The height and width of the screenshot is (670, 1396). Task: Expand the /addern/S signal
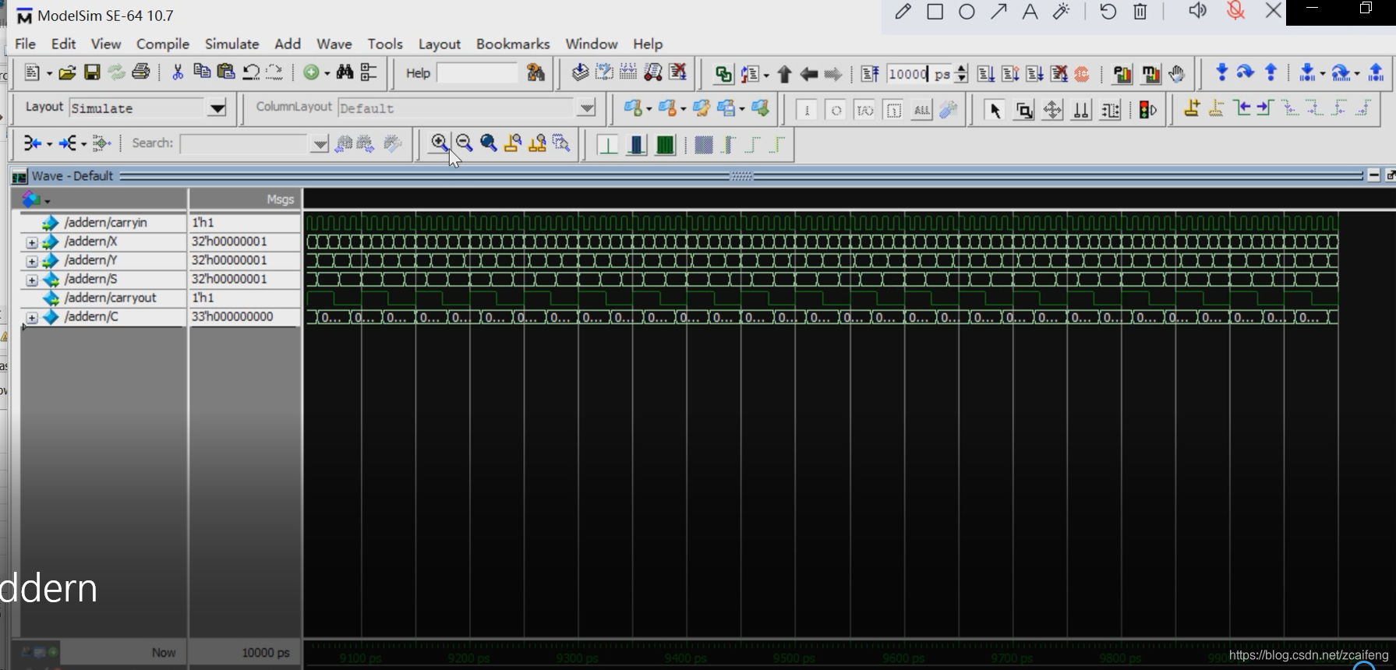pos(31,280)
